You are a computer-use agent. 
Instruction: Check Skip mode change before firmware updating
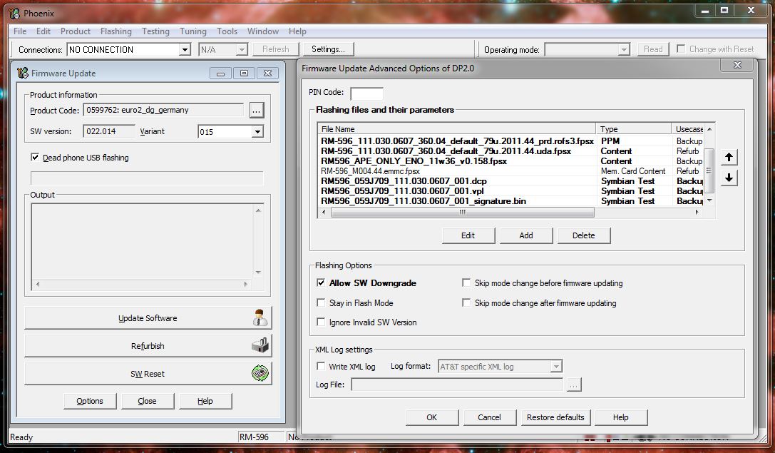pyautogui.click(x=466, y=283)
